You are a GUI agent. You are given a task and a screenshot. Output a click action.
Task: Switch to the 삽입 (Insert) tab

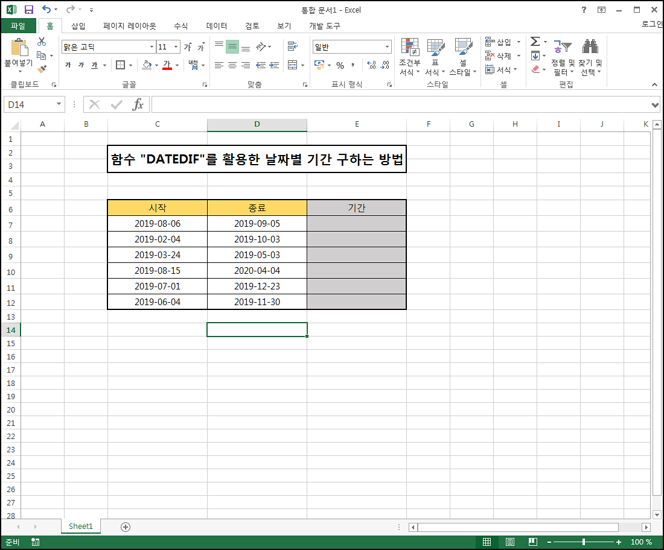78,26
